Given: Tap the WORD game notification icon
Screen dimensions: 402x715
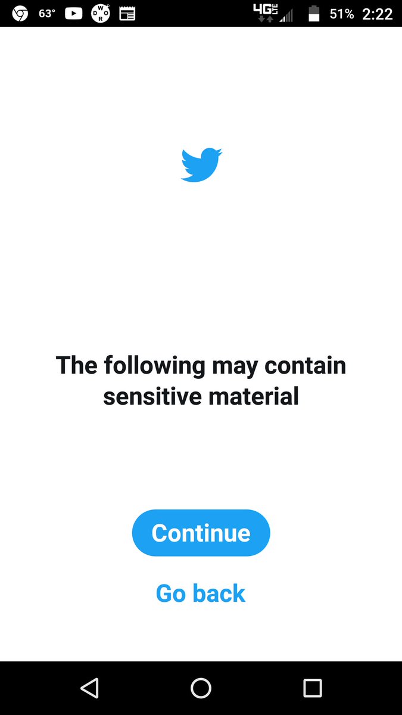Looking at the screenshot, I should tap(101, 14).
